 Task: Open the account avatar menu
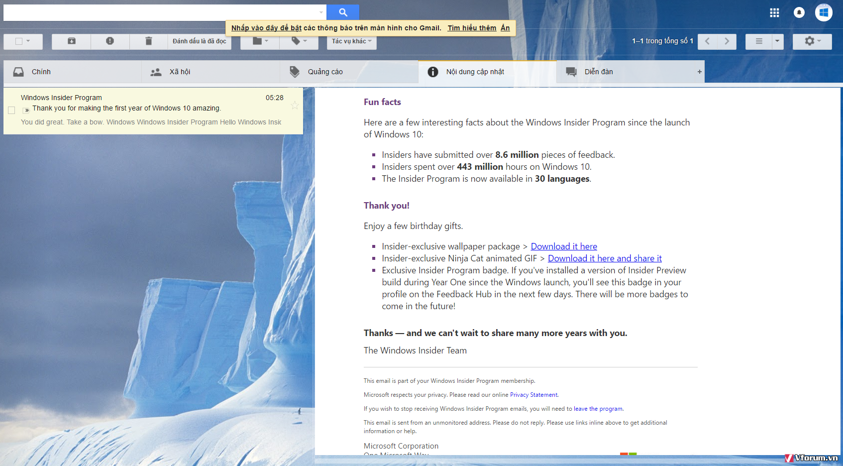pos(824,12)
